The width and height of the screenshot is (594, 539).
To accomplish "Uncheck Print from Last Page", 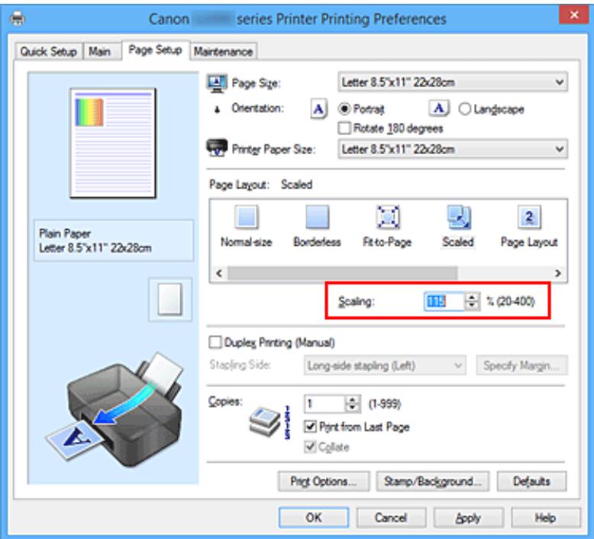I will pyautogui.click(x=310, y=427).
